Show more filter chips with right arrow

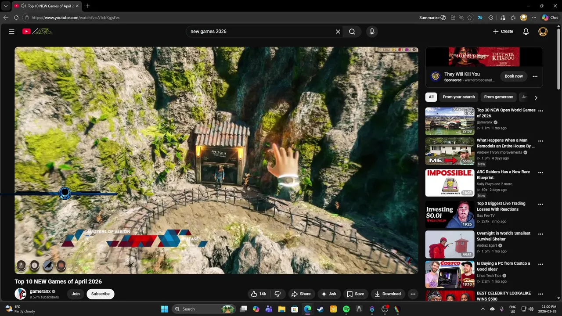pos(536,97)
